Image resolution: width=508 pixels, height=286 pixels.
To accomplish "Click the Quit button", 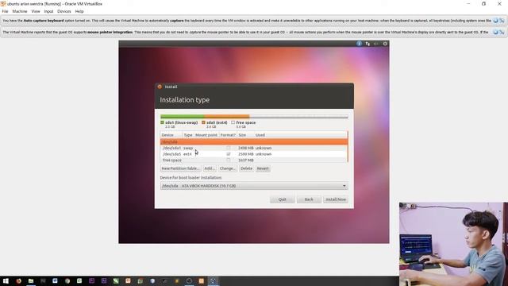I will coord(283,199).
